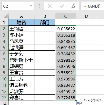Open Insert Function with the fx icon

coord(73,6)
